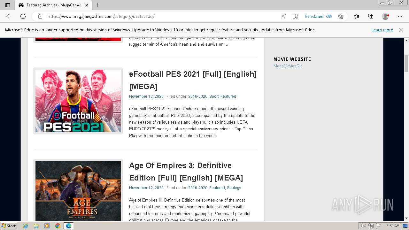The image size is (409, 230).
Task: Open the November 12, 2020 date of the eFootball PES 2021 post
Action: pos(146,96)
